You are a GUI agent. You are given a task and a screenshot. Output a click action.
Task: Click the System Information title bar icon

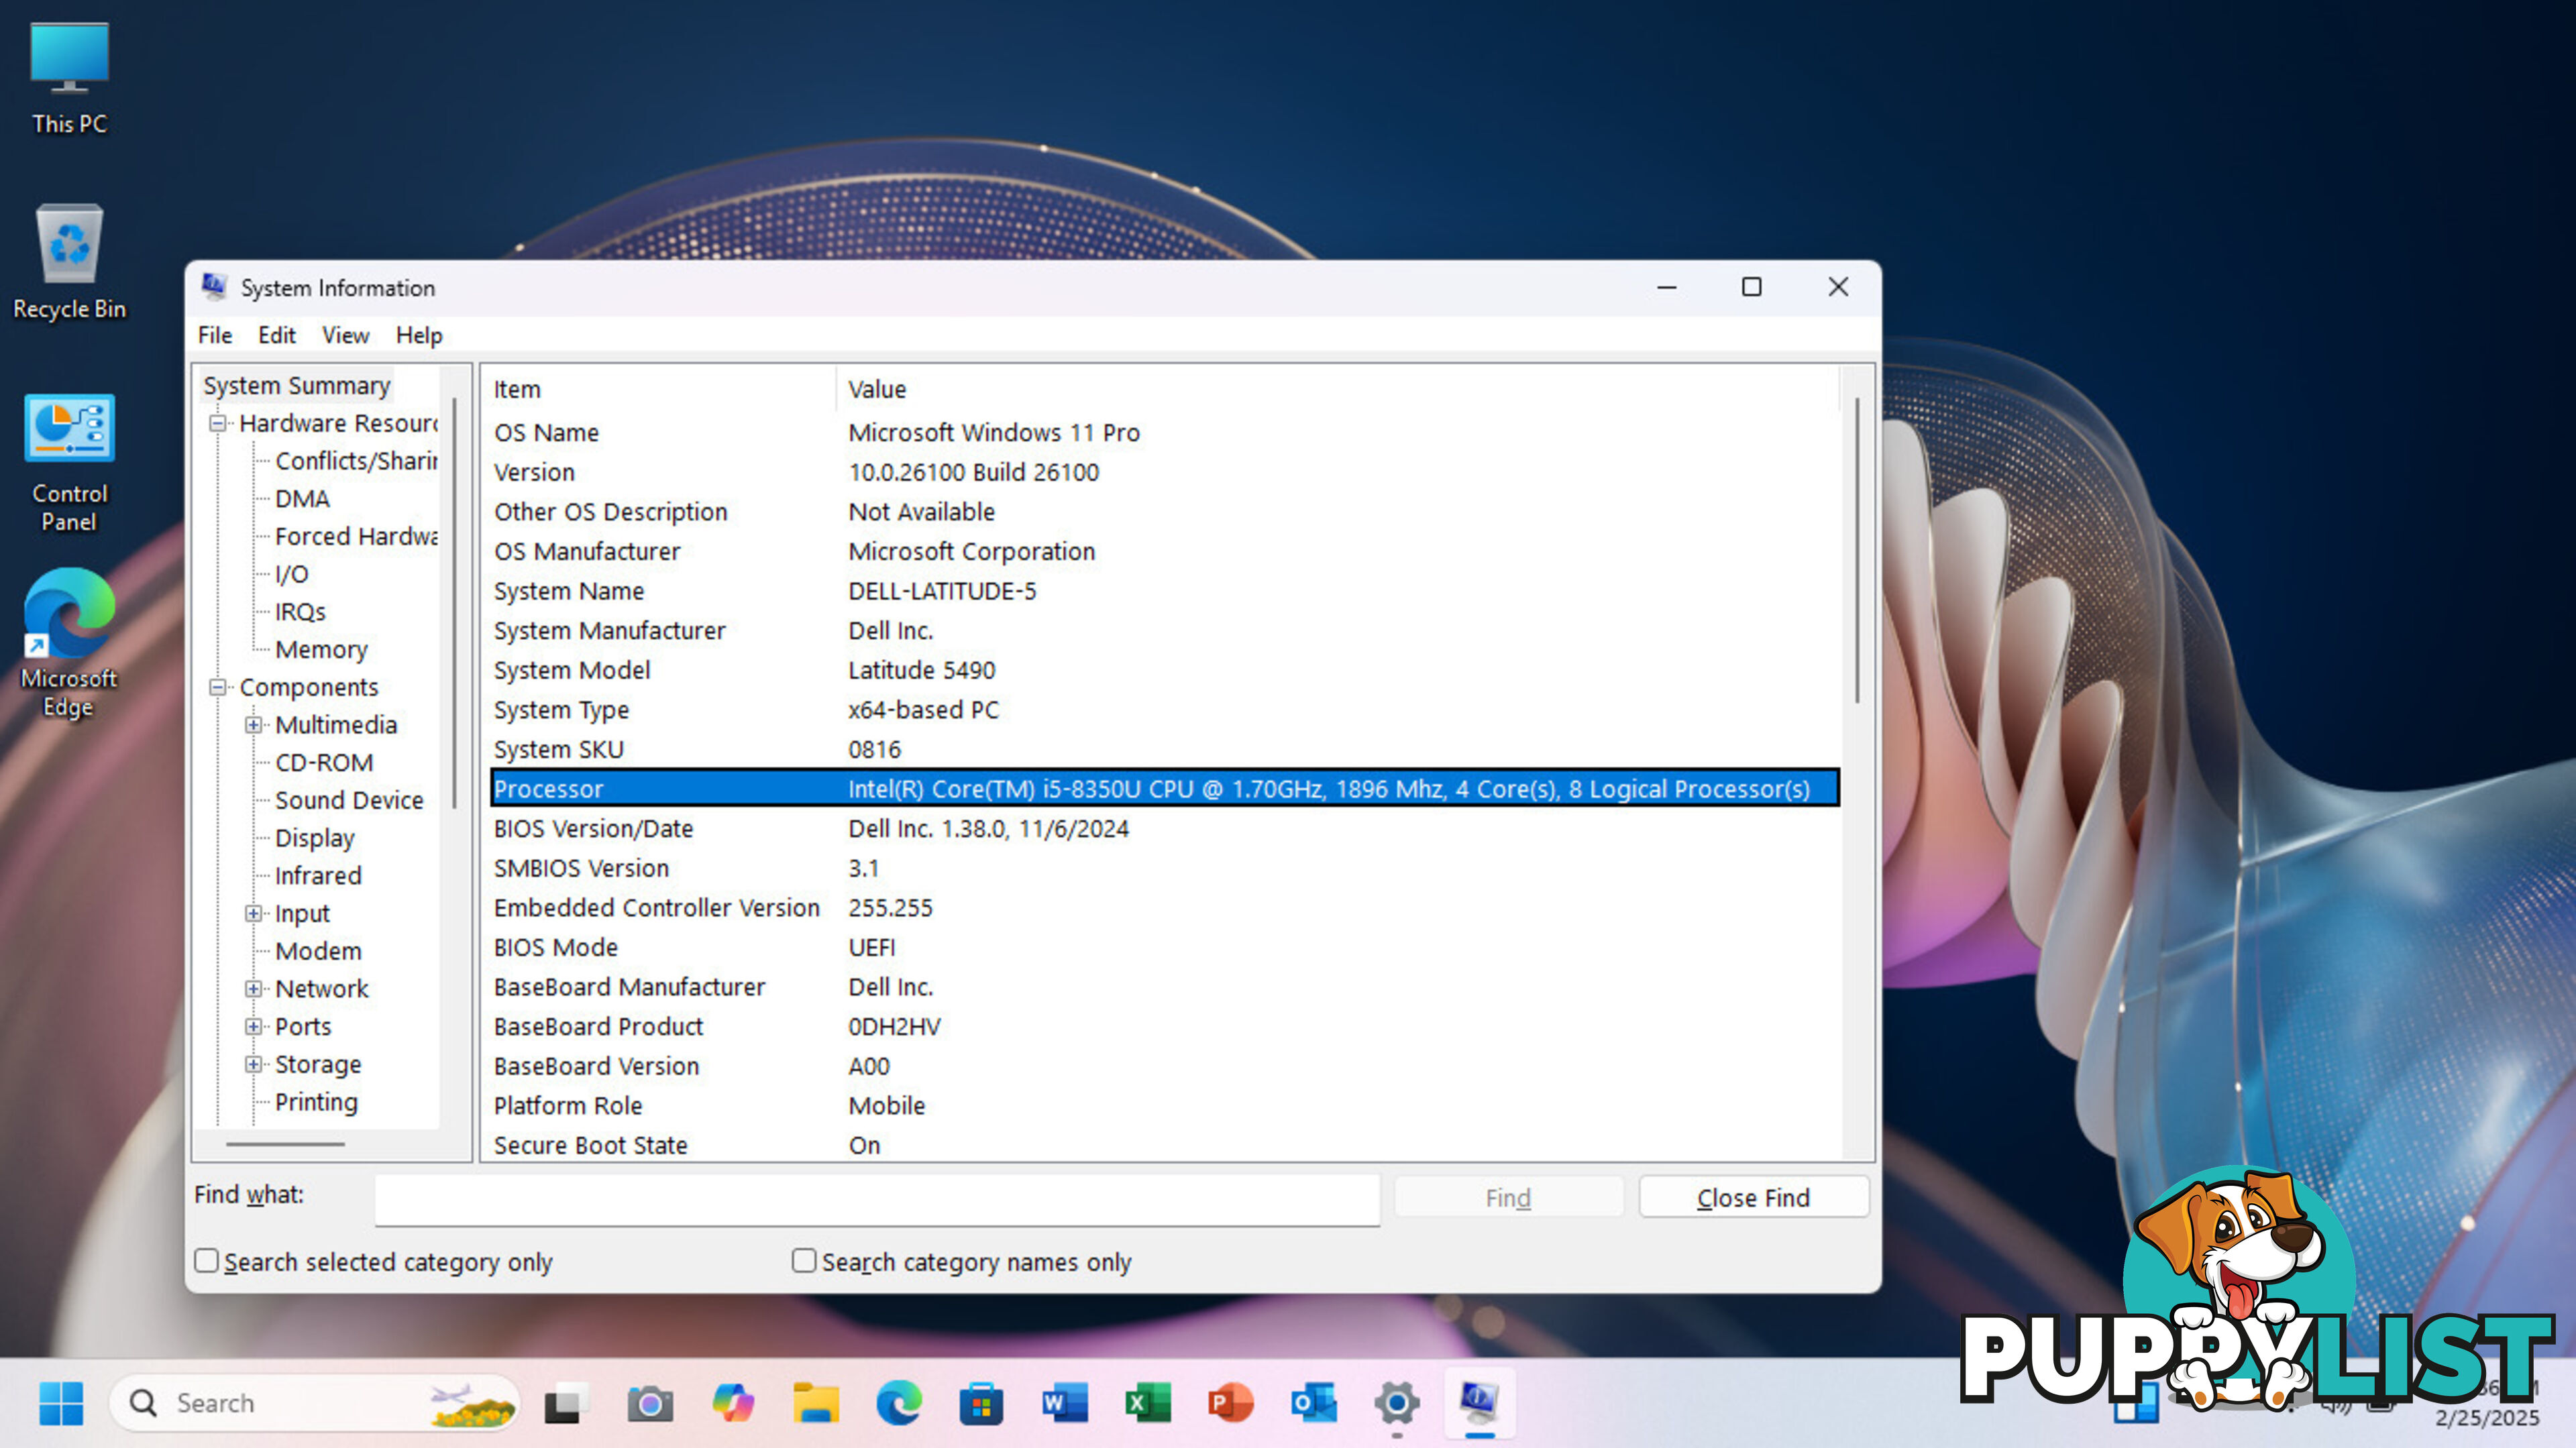[x=214, y=287]
